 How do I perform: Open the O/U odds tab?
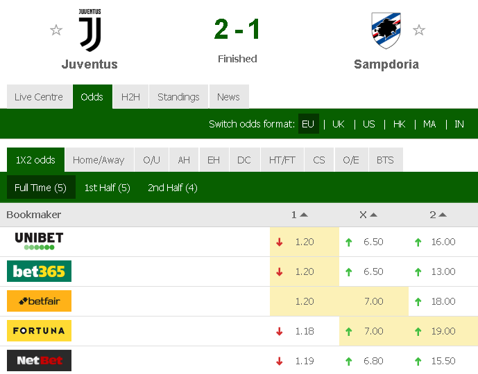(x=151, y=160)
